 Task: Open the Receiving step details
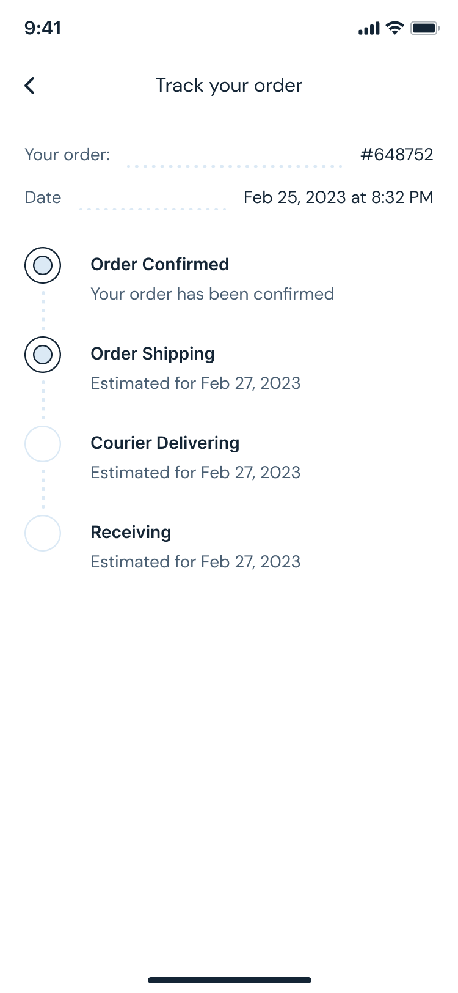[x=131, y=532]
